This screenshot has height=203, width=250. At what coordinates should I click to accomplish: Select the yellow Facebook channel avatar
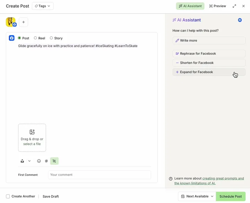pyautogui.click(x=11, y=22)
